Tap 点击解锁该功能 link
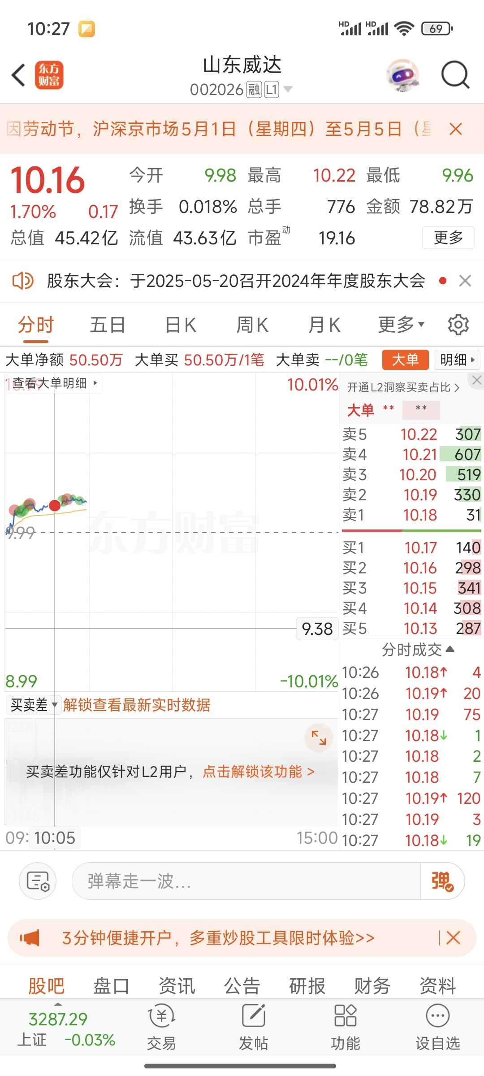Screen dimensions: 484x1076 click(x=259, y=772)
